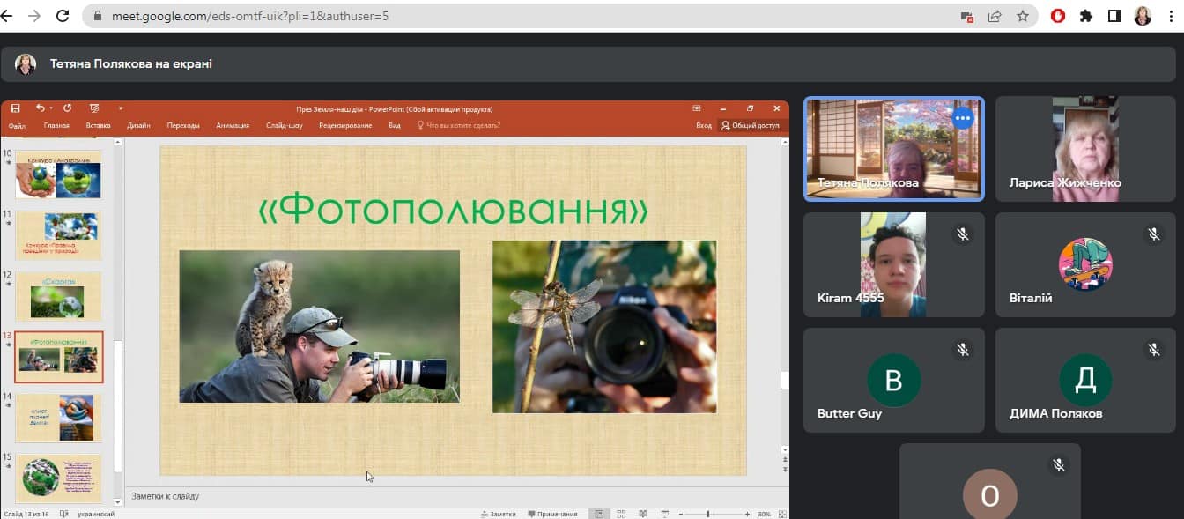The image size is (1184, 519).
Task: Click the zoom slider in the PowerPoint status bar
Action: [709, 514]
